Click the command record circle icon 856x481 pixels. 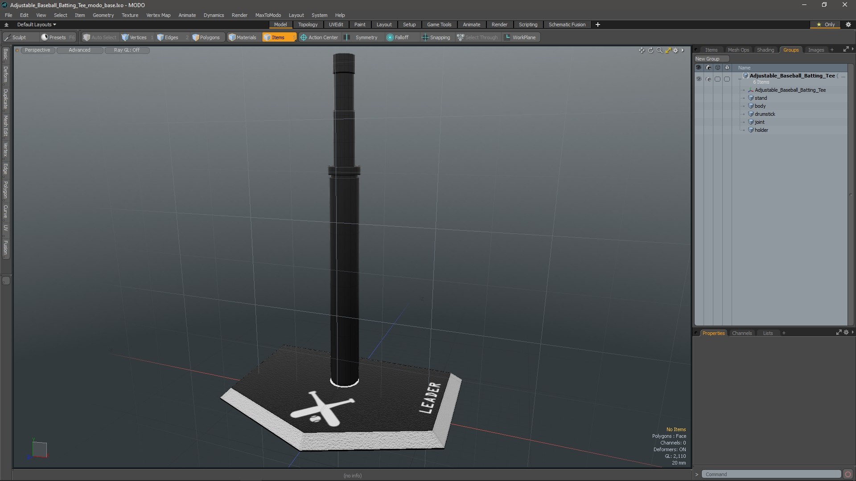[x=848, y=474]
